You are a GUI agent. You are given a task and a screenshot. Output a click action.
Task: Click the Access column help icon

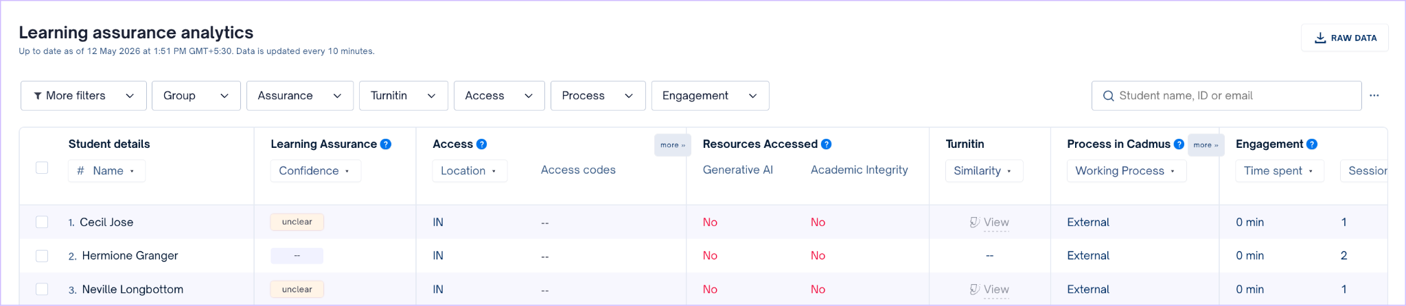tap(482, 144)
